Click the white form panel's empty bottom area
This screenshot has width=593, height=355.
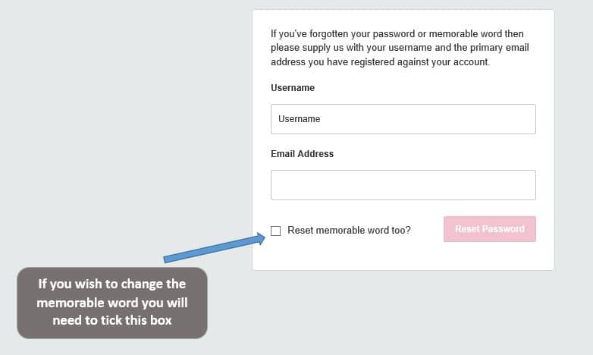pos(403,256)
